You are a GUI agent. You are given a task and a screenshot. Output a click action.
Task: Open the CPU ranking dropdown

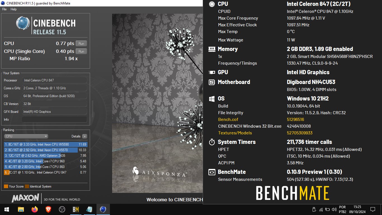click(x=26, y=136)
